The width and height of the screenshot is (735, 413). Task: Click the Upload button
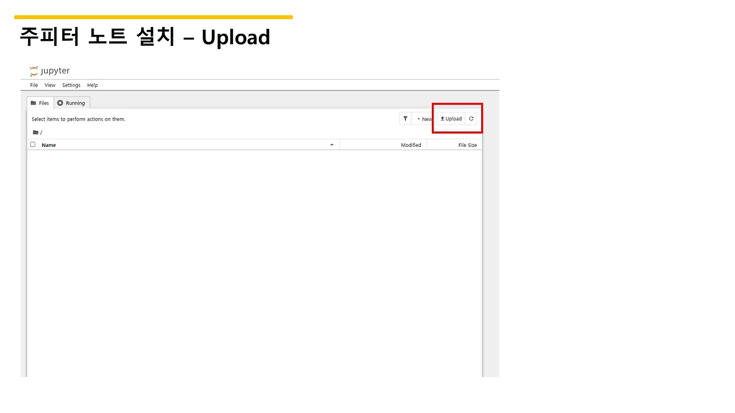pyautogui.click(x=451, y=119)
